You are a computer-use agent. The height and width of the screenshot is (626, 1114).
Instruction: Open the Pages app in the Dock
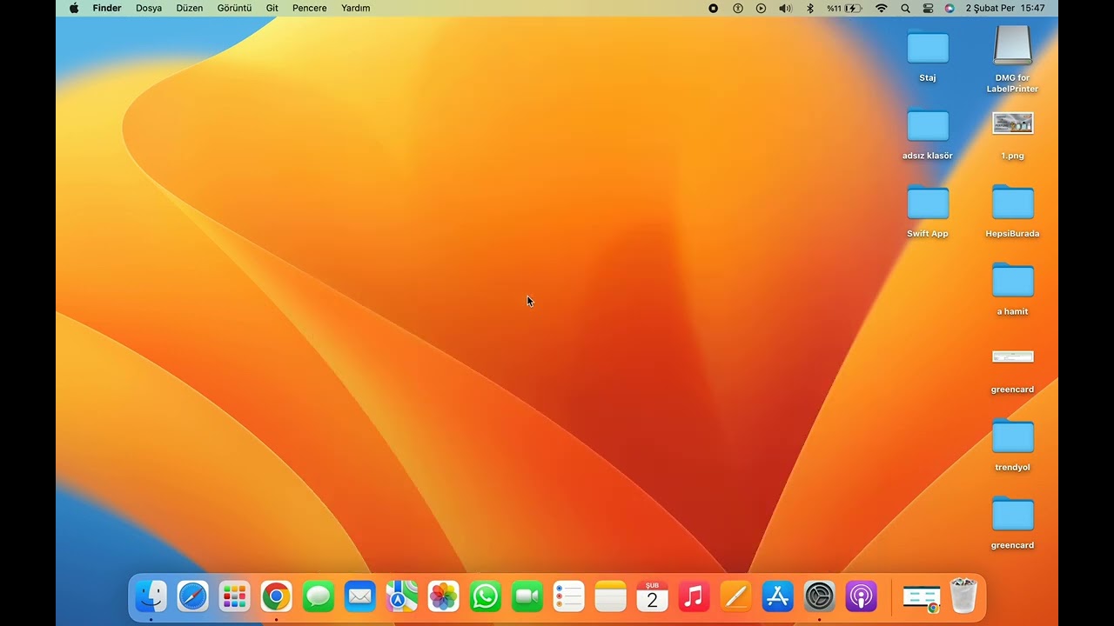735,596
